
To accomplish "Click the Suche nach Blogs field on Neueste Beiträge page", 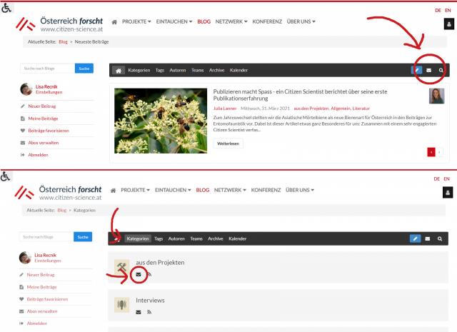I will 48,69.
